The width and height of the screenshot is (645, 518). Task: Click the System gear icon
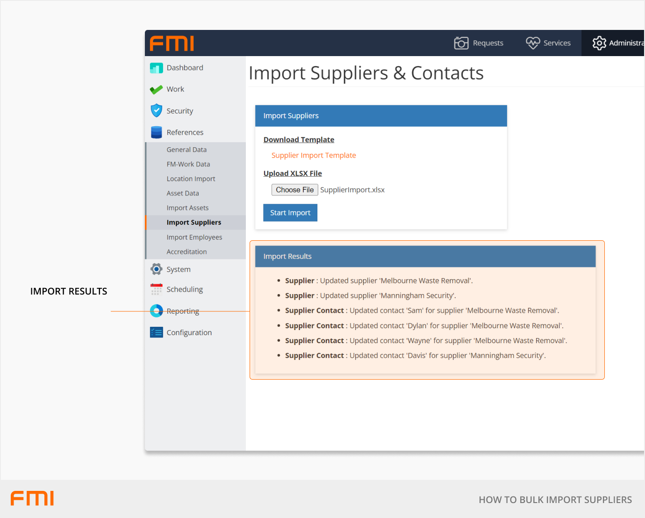click(x=156, y=269)
